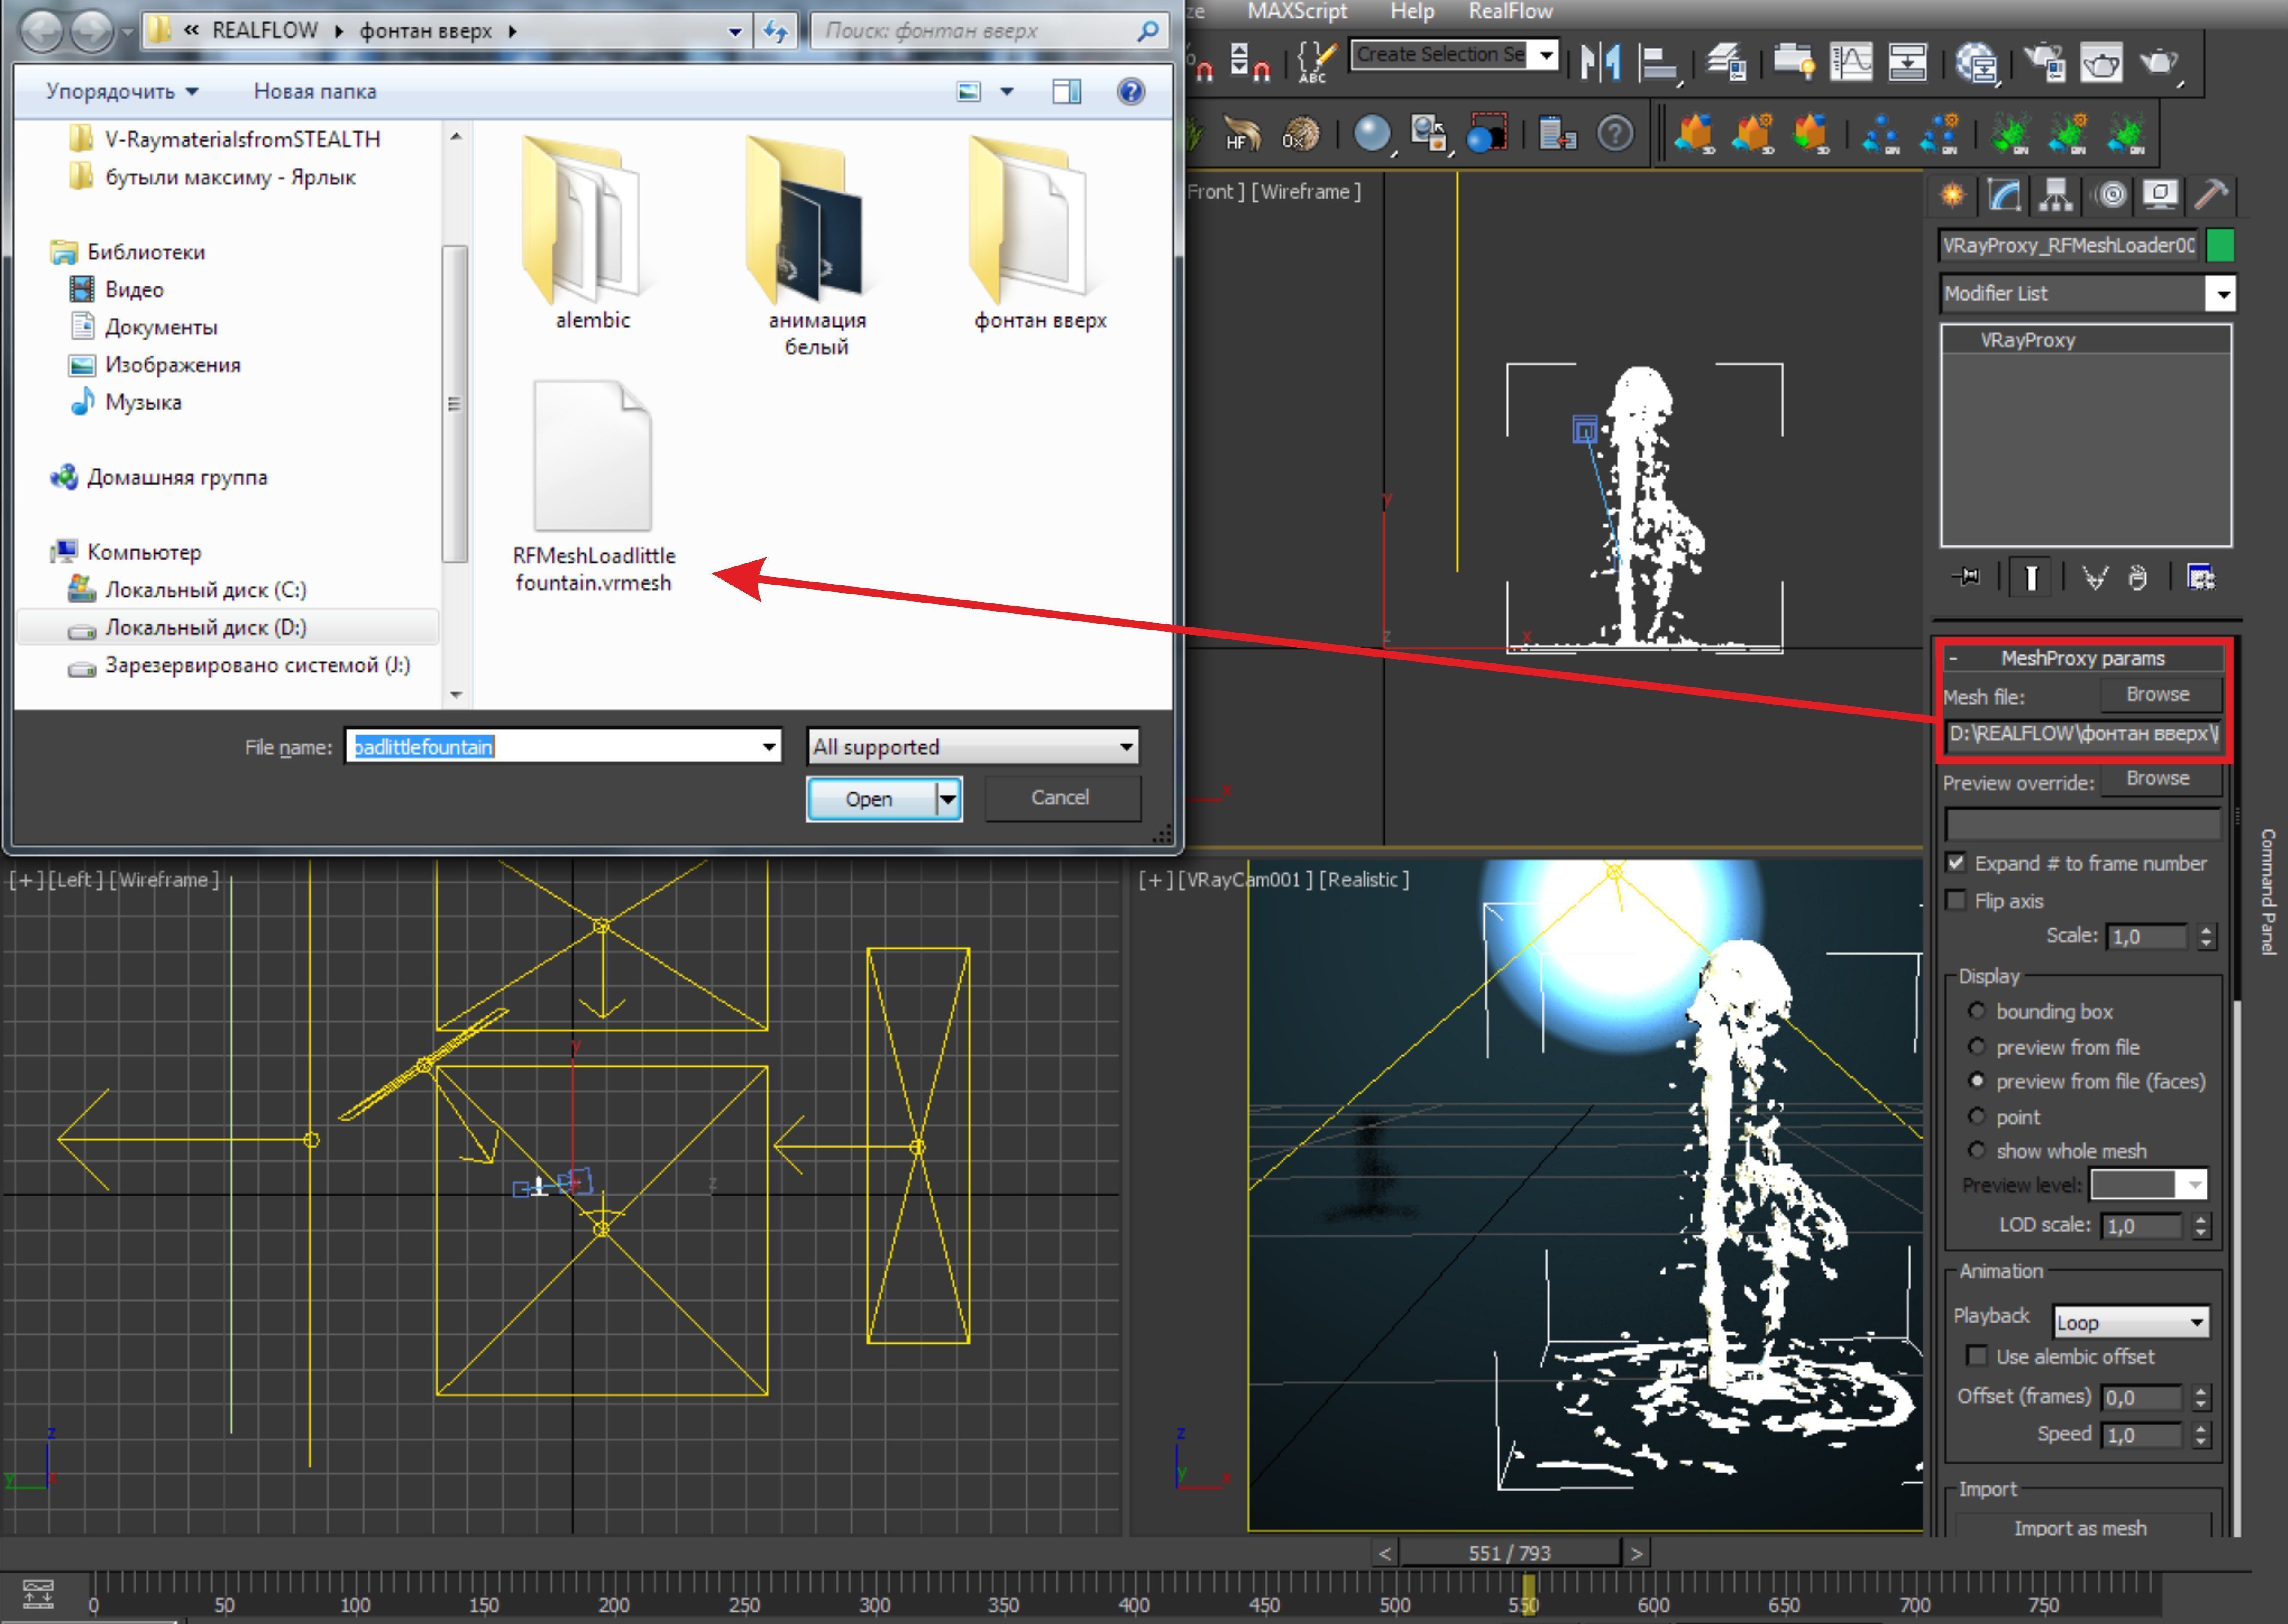Click the Render Setup teapot icon

[2044, 62]
